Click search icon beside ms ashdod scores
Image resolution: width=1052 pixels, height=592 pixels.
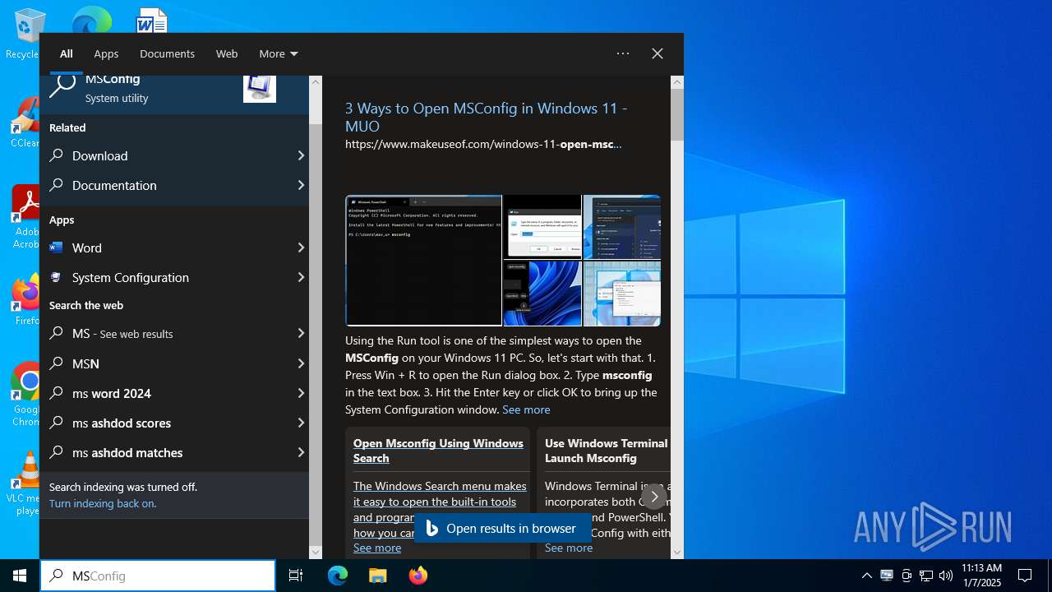56,423
